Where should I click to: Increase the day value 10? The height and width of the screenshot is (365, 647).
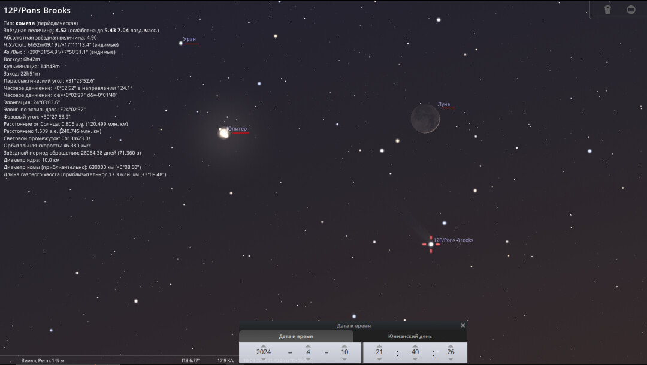click(x=344, y=345)
